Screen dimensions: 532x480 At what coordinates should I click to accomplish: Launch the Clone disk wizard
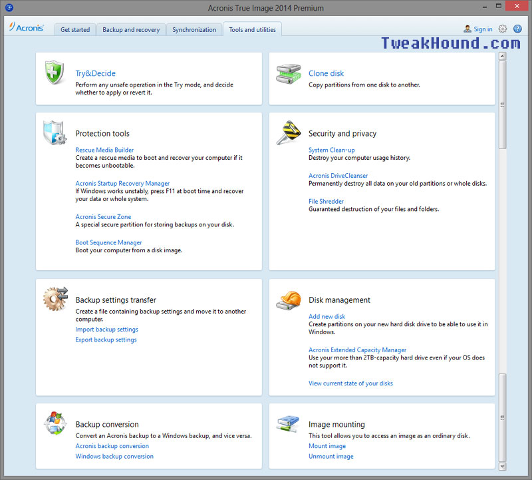[326, 73]
